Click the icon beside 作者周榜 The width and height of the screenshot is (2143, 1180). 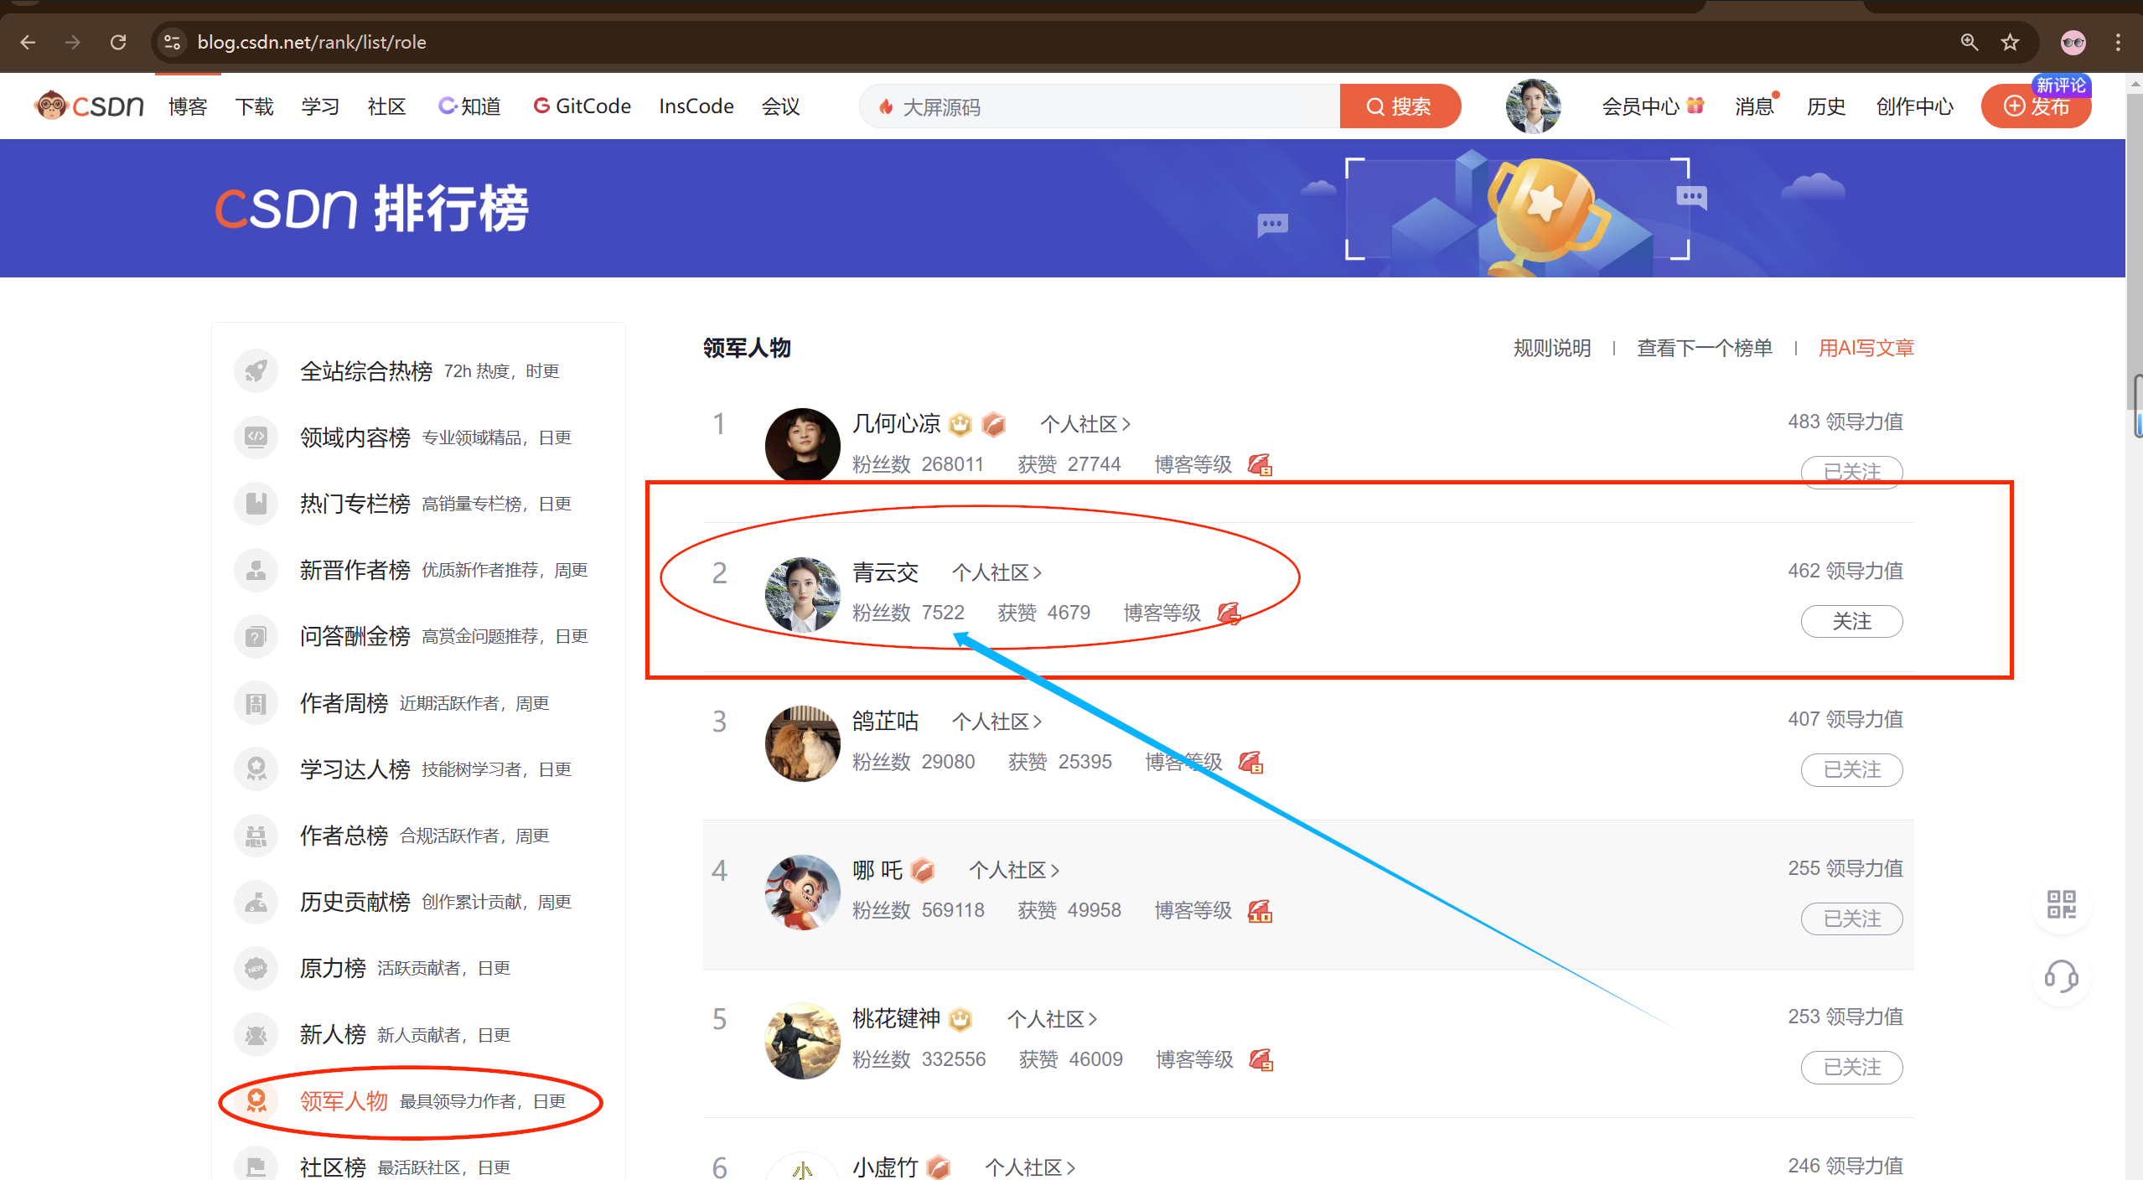[x=256, y=703]
